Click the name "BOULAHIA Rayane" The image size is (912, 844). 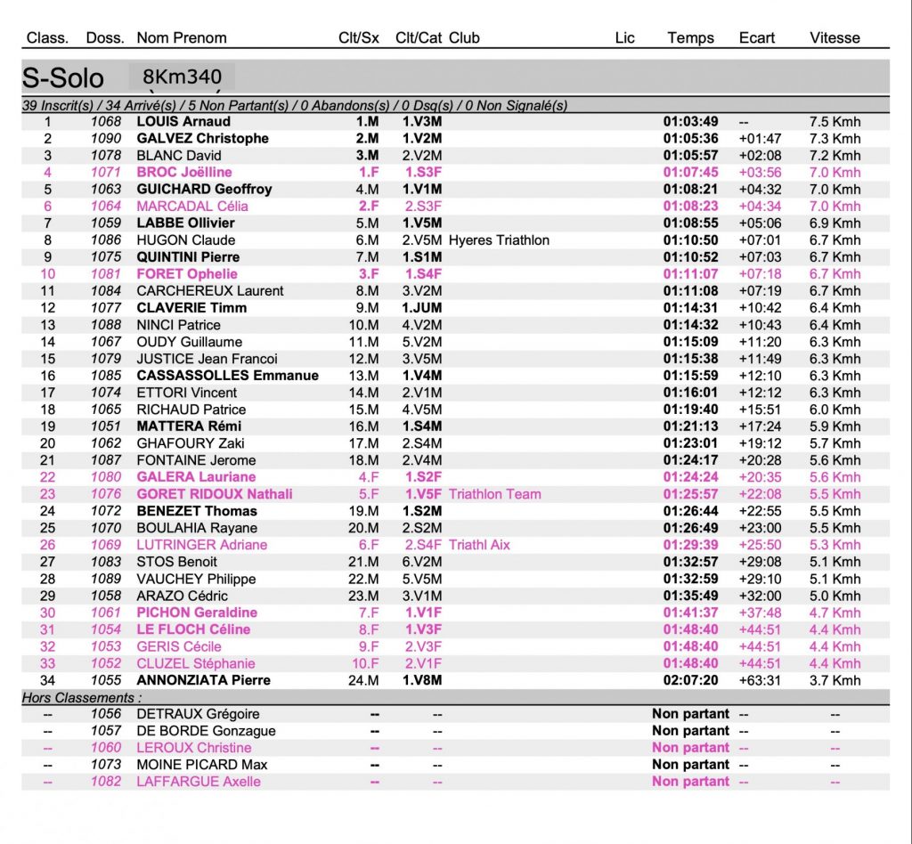[197, 528]
